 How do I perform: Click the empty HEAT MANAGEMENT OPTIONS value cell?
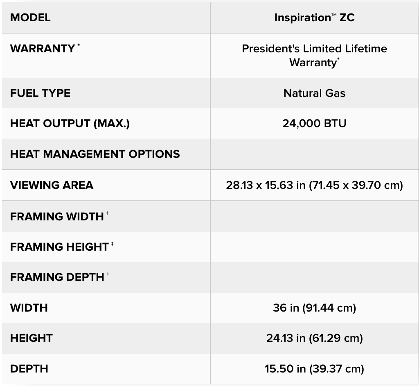click(x=314, y=154)
